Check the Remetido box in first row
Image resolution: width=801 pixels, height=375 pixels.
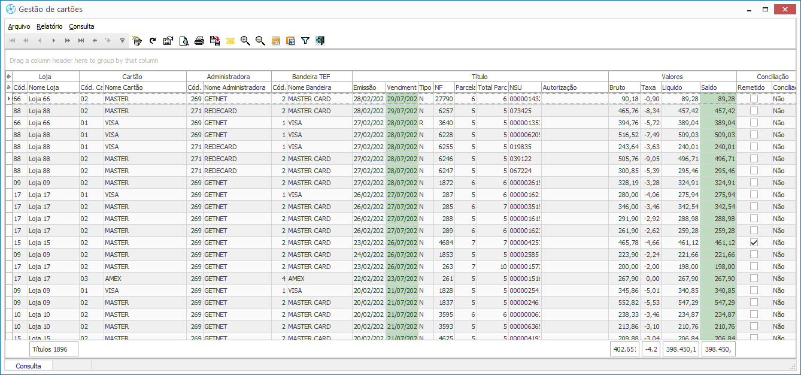(x=754, y=99)
